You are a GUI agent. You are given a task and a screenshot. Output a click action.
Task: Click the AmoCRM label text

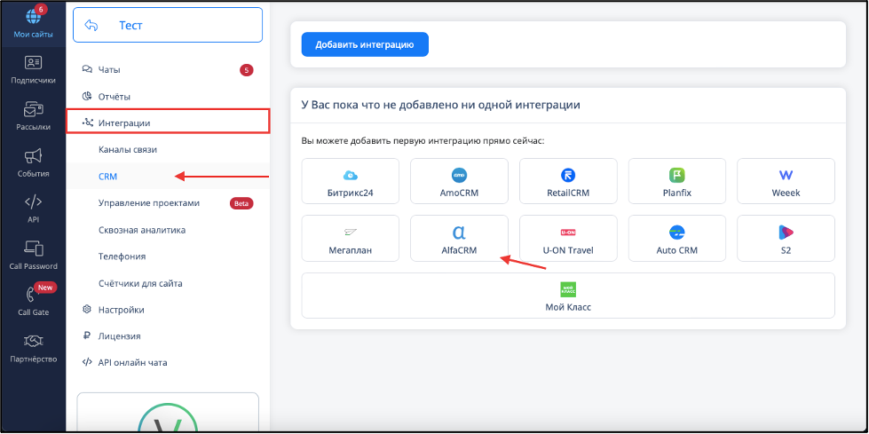coord(460,193)
